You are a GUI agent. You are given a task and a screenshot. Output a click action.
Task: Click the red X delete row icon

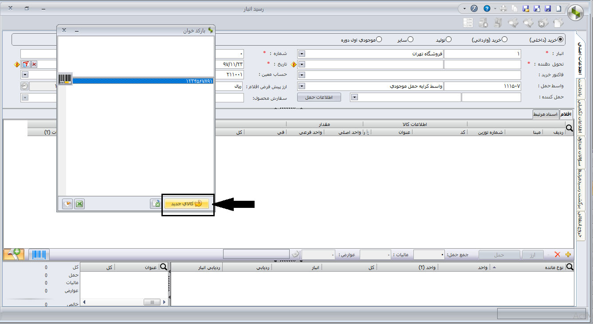click(558, 254)
